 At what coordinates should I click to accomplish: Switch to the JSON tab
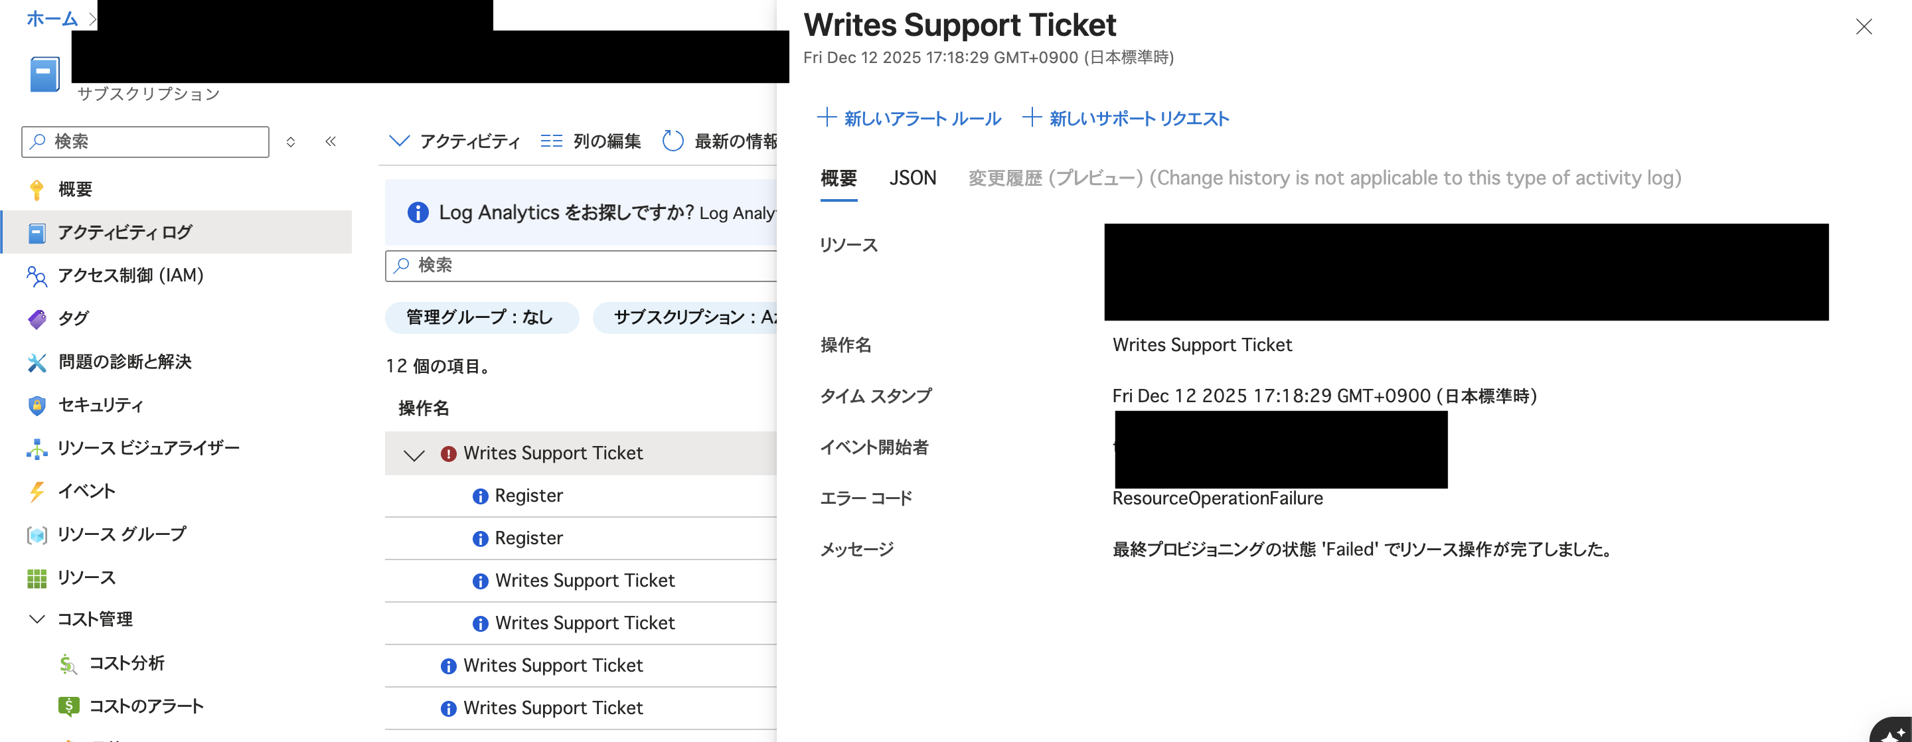(x=912, y=178)
